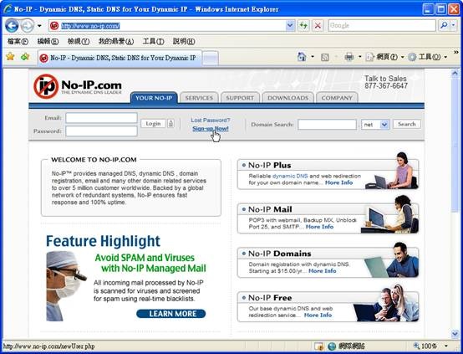
Task: Run search with the magnifier icon
Action: [444, 26]
